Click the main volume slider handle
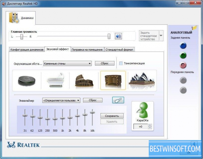This screenshot has height=159, width=203. tap(109, 36)
